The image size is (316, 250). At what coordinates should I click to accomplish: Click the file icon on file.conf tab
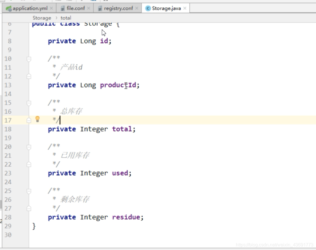(x=63, y=9)
